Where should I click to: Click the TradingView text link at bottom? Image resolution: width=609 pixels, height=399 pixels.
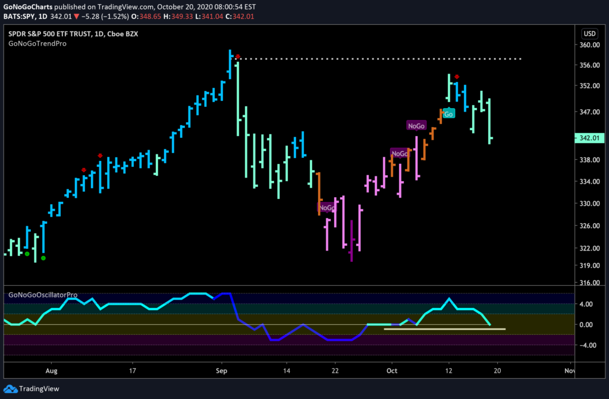[x=39, y=388]
